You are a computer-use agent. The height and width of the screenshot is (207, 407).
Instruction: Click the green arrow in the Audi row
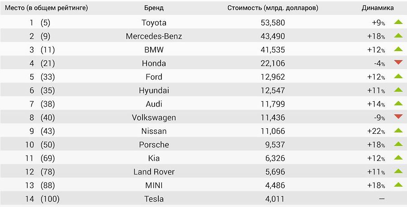pos(398,103)
